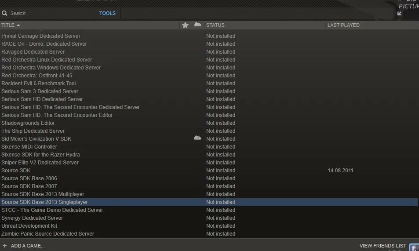
Task: Select Source SDK Base 2013 Singleplayer
Action: [x=44, y=202]
